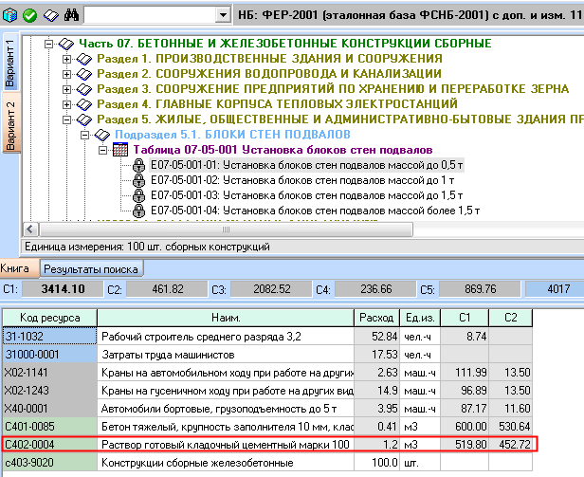Click the lock icon for E07-05-001-01
The image size is (584, 477).
tap(137, 165)
